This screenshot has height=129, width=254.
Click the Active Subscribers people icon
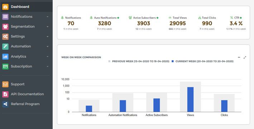click(x=130, y=18)
